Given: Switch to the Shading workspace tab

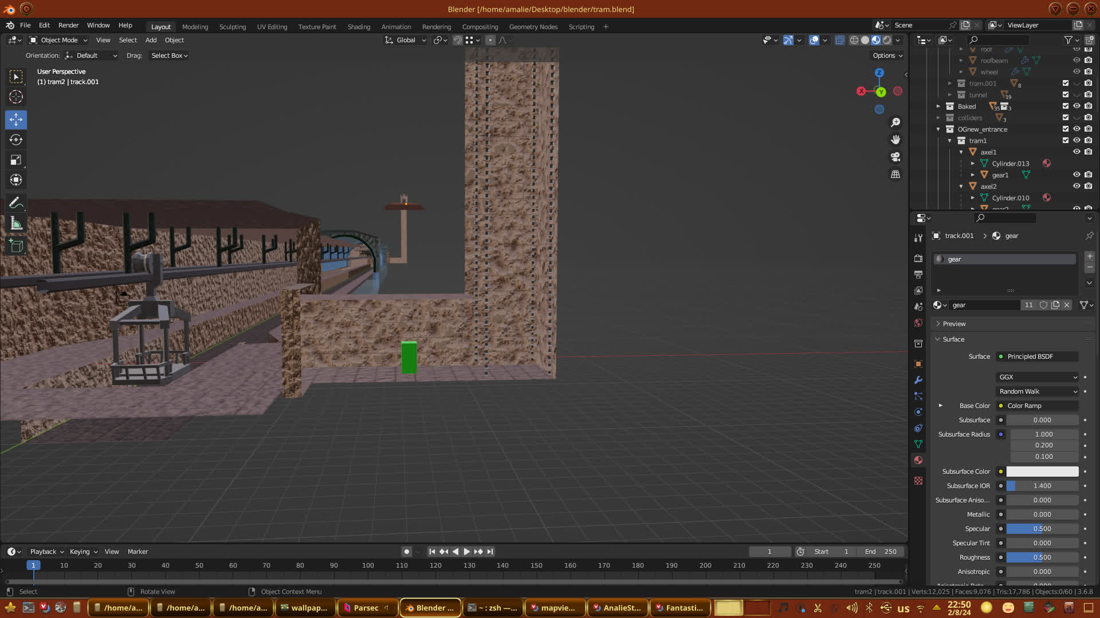Looking at the screenshot, I should [x=359, y=27].
